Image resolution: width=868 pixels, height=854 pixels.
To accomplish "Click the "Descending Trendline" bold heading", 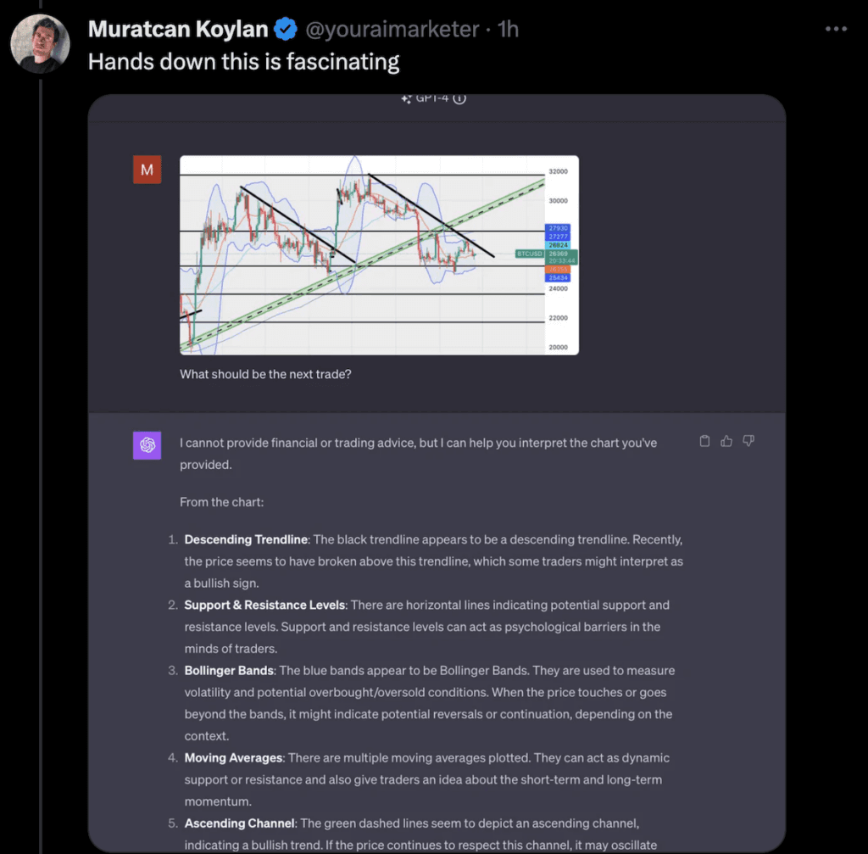I will (246, 539).
